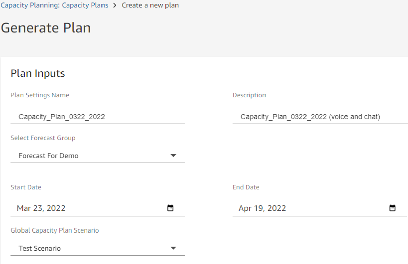Focus the Description text field
The width and height of the screenshot is (408, 264).
pos(320,117)
